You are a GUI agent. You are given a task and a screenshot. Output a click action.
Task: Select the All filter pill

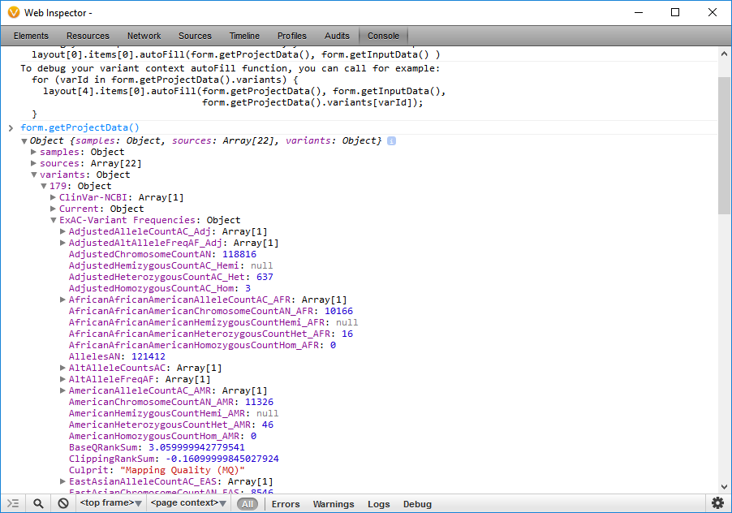(248, 504)
